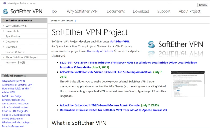Jump to Remote Access to LAN
The image size is (210, 128).
tap(14, 100)
